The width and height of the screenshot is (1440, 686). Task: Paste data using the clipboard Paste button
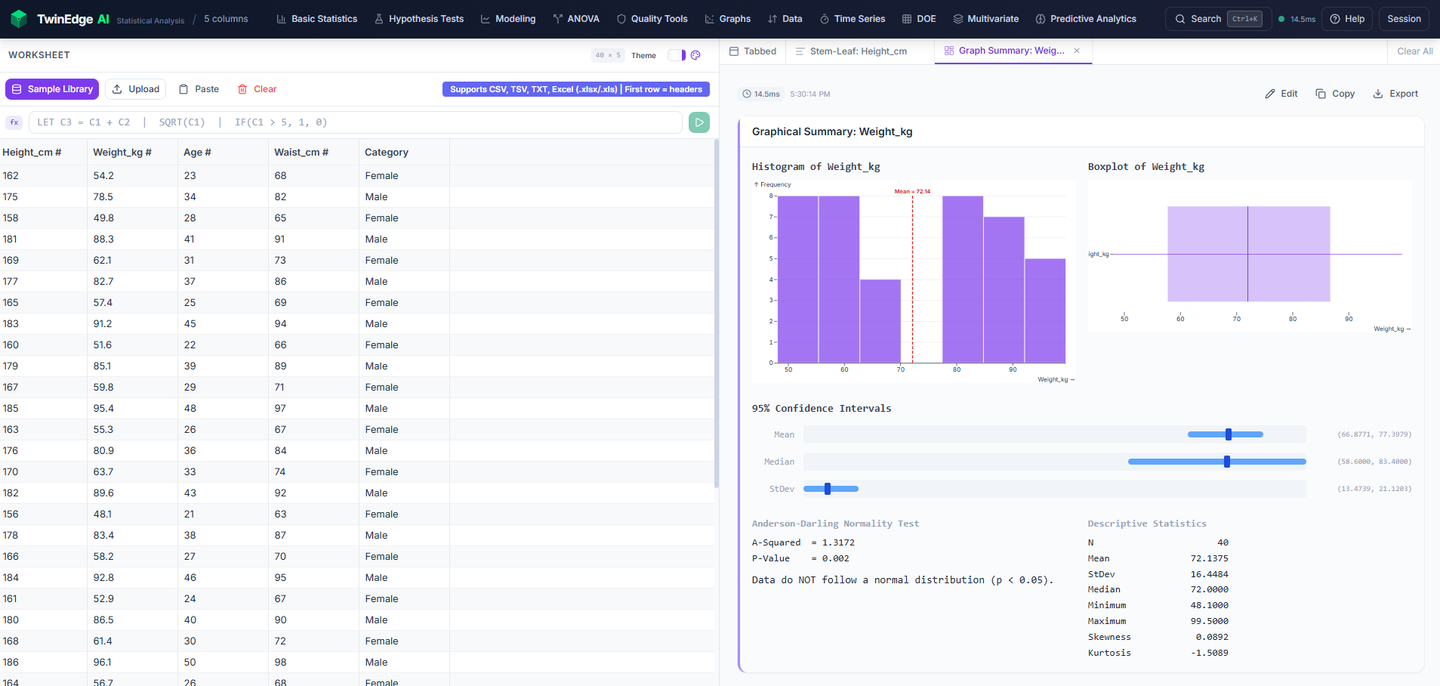199,89
